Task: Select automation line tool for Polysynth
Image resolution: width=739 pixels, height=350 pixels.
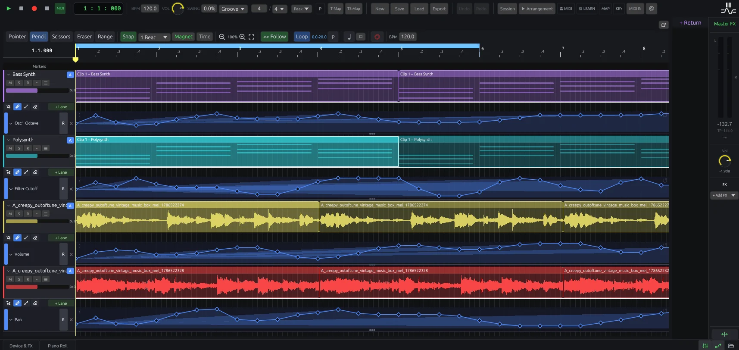Action: click(26, 172)
